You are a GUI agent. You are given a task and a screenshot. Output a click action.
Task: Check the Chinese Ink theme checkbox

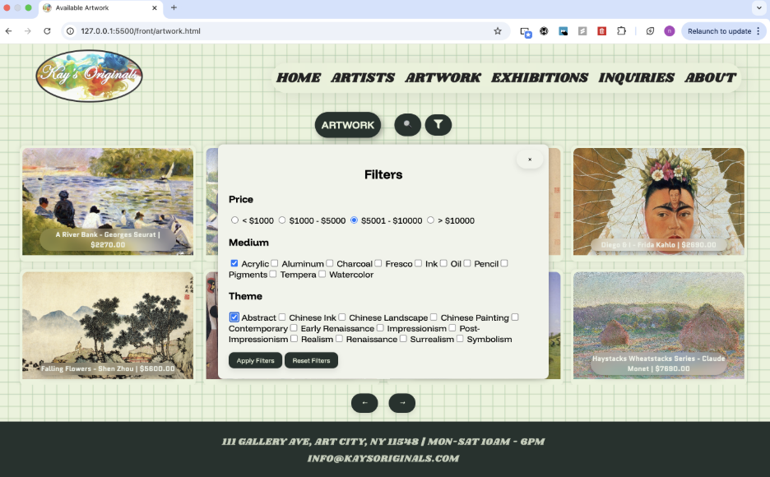pyautogui.click(x=282, y=317)
